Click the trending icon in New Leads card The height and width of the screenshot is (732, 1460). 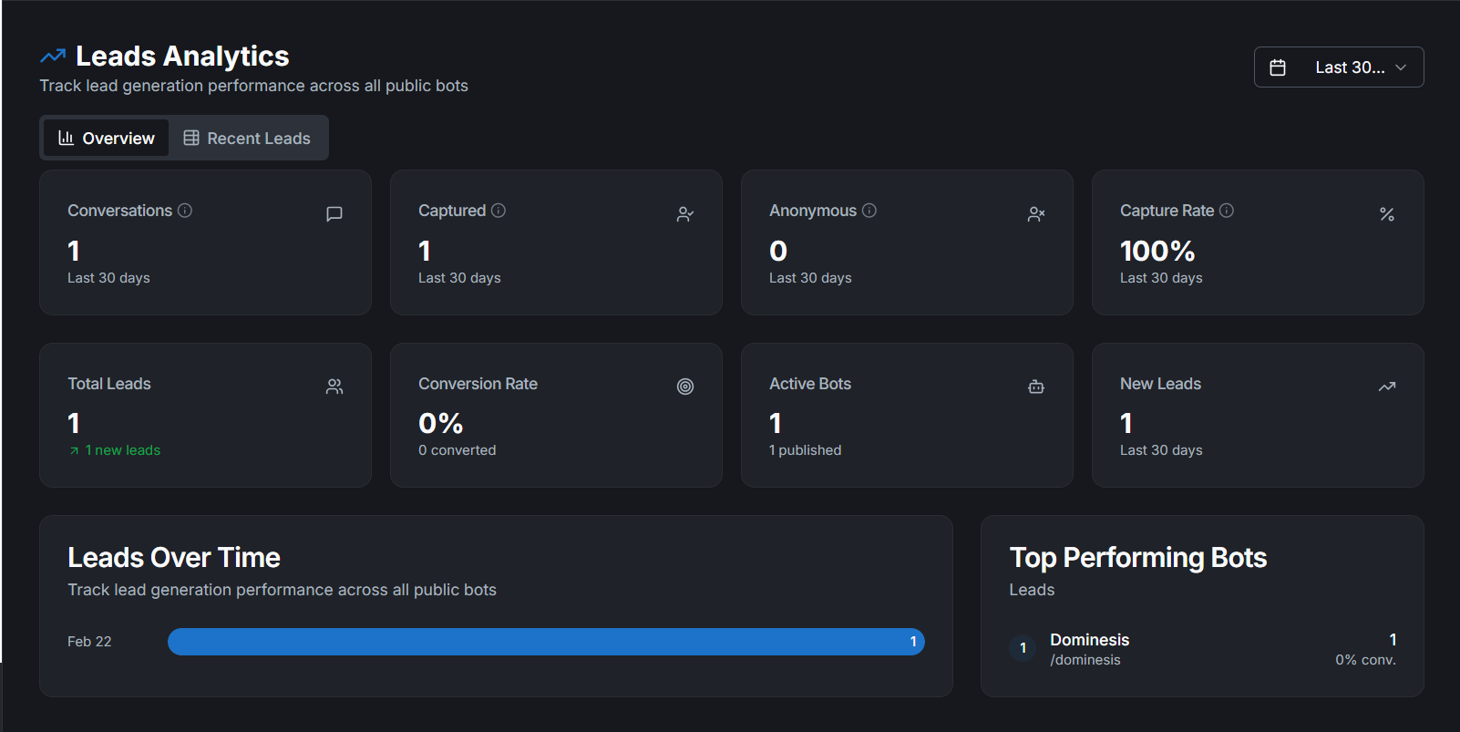(x=1387, y=387)
